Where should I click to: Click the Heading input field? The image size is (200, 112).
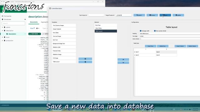coord(170,34)
